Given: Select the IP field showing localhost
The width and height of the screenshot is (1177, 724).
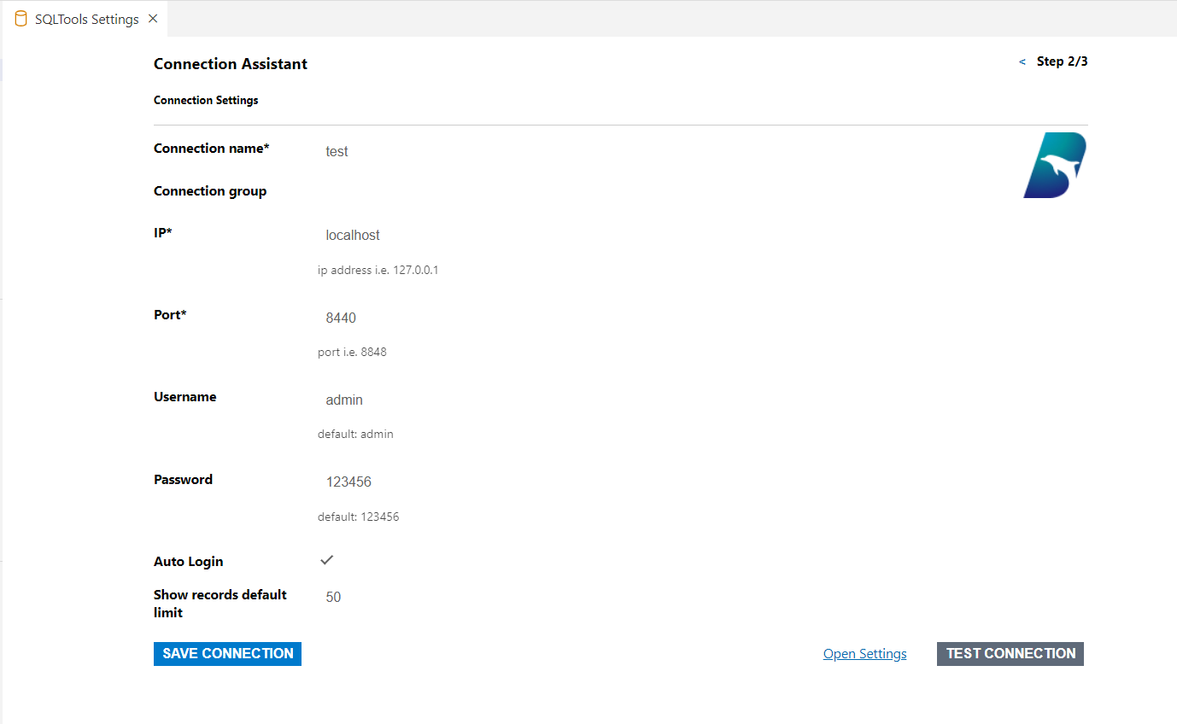Looking at the screenshot, I should 512,235.
